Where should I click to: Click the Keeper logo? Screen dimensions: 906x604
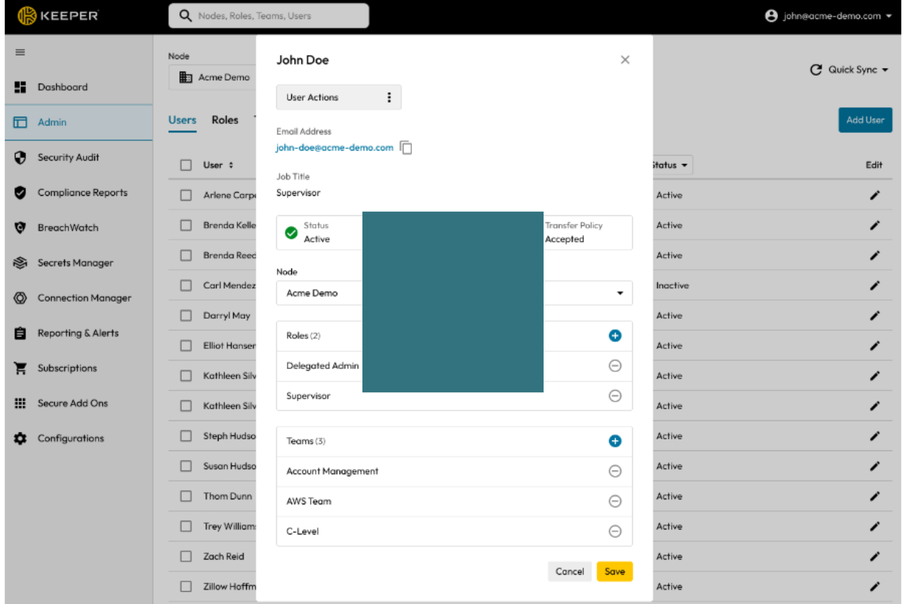[58, 16]
